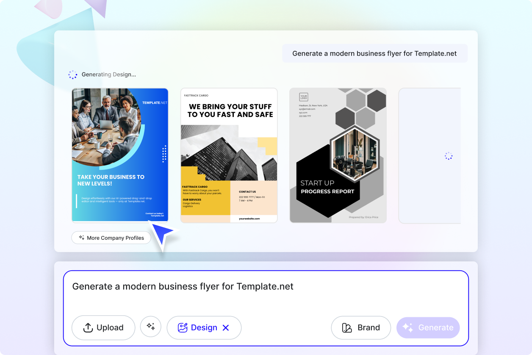
Task: Click the Generating Design status text
Action: [109, 75]
